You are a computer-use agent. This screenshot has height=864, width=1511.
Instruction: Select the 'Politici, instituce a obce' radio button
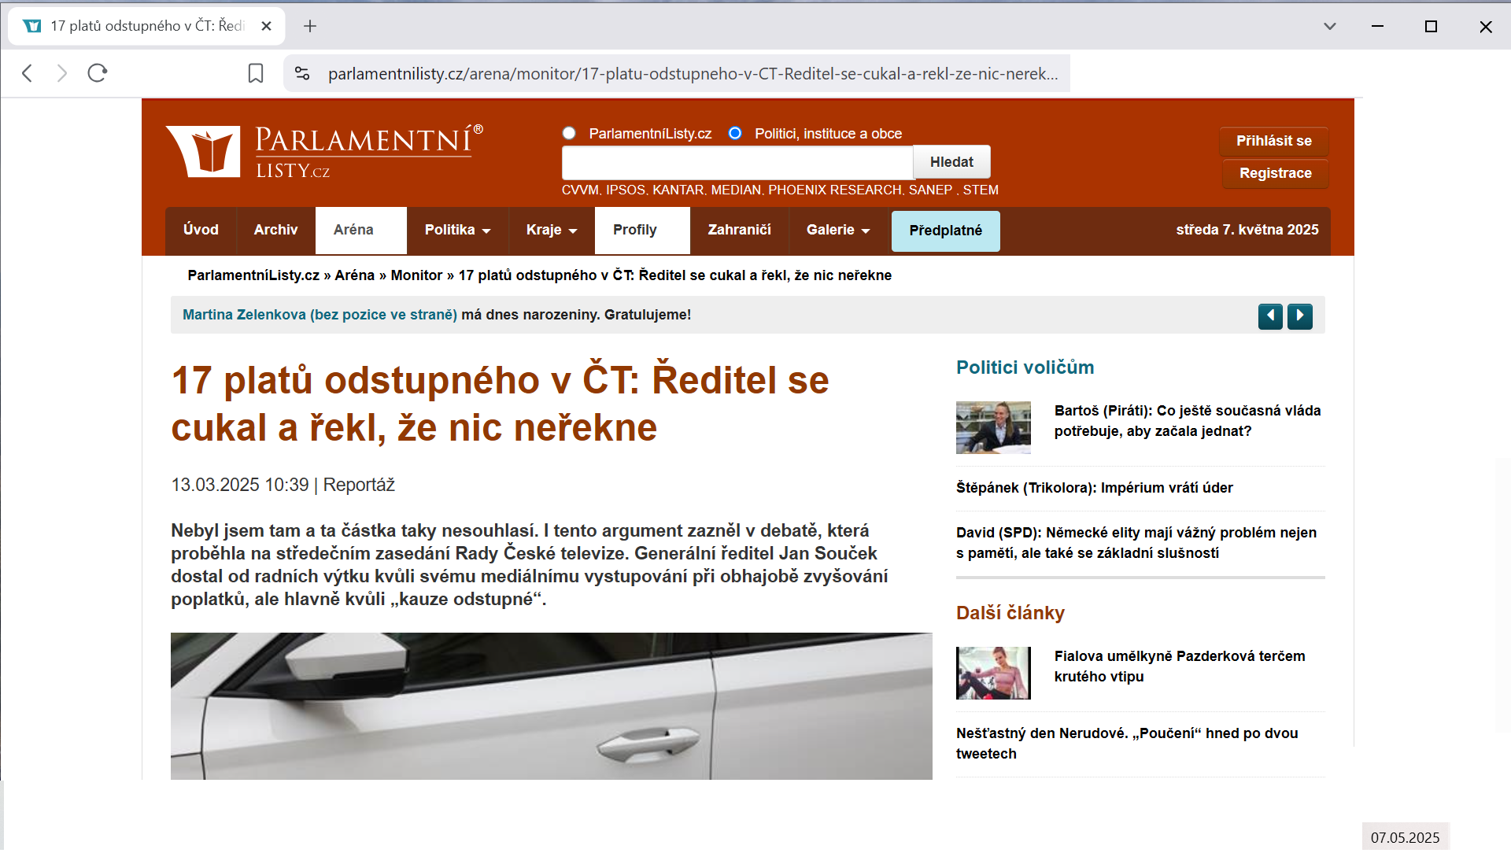735,133
